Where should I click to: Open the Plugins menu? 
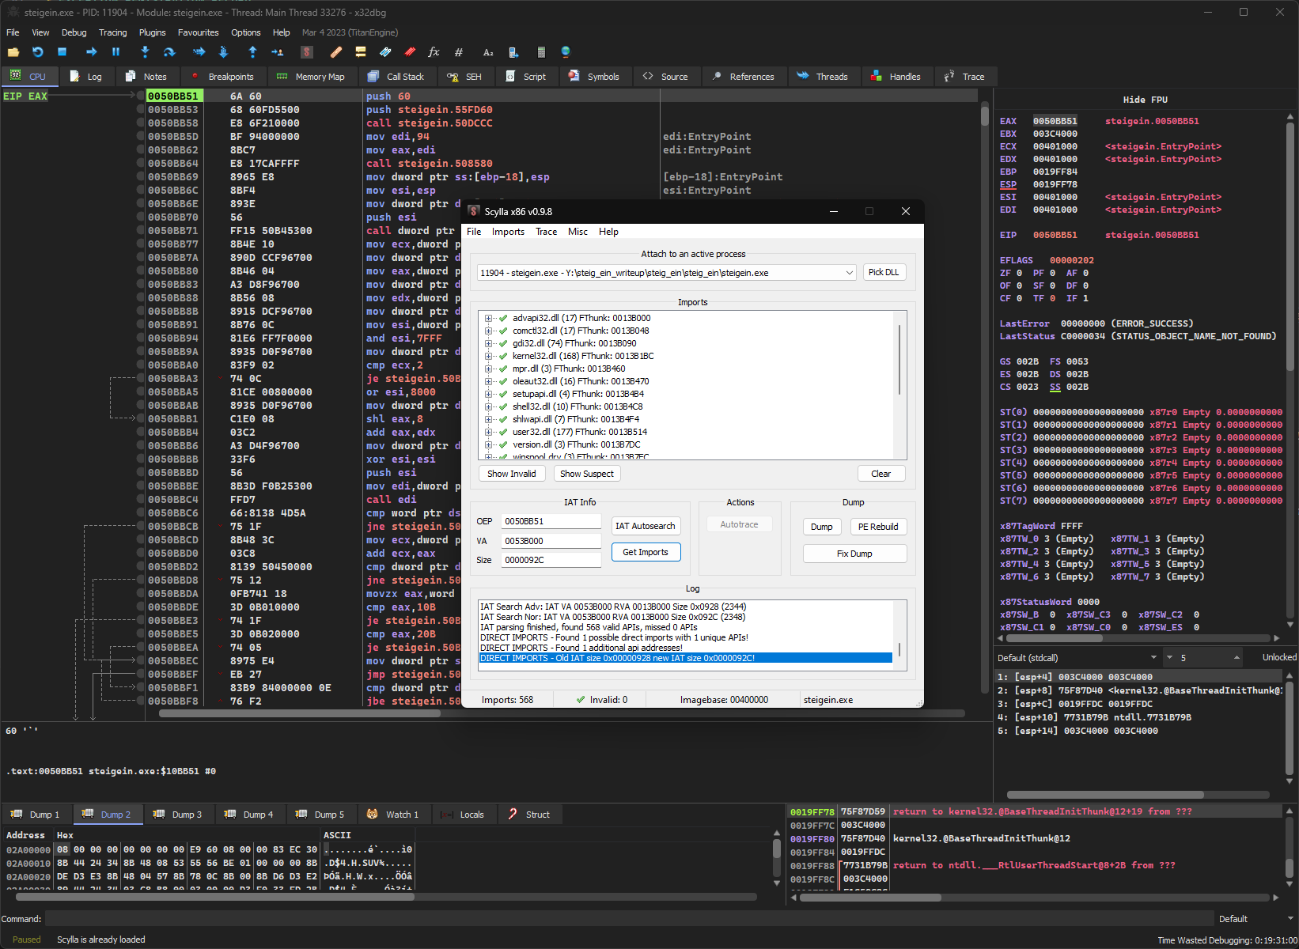[152, 32]
